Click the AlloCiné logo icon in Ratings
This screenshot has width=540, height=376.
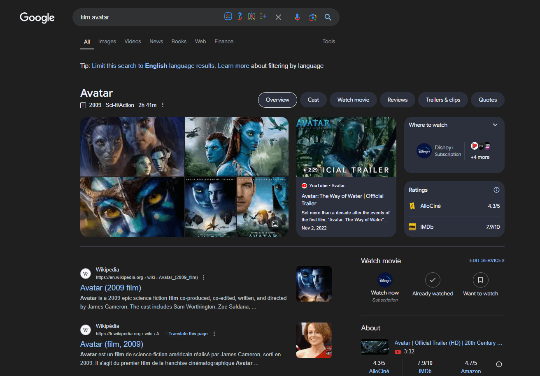[x=412, y=206]
